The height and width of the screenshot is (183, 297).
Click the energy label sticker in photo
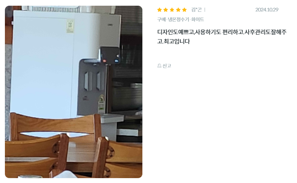click(102, 104)
